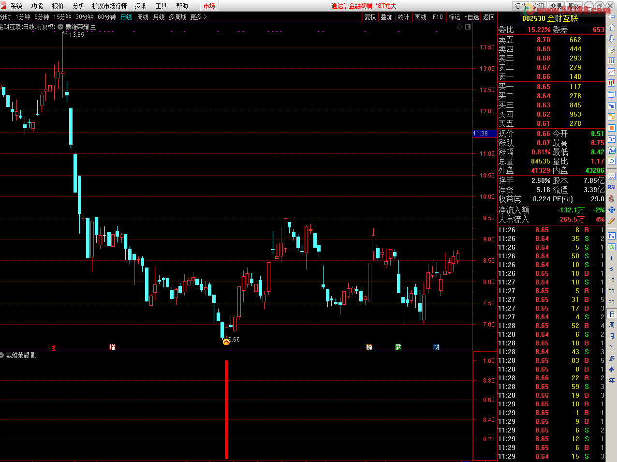Click the red $ marker under the chart
Screen dimensions: 617x462
(53, 348)
